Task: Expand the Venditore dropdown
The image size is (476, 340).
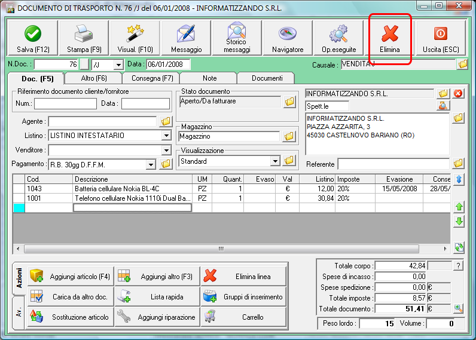Action: [166, 150]
